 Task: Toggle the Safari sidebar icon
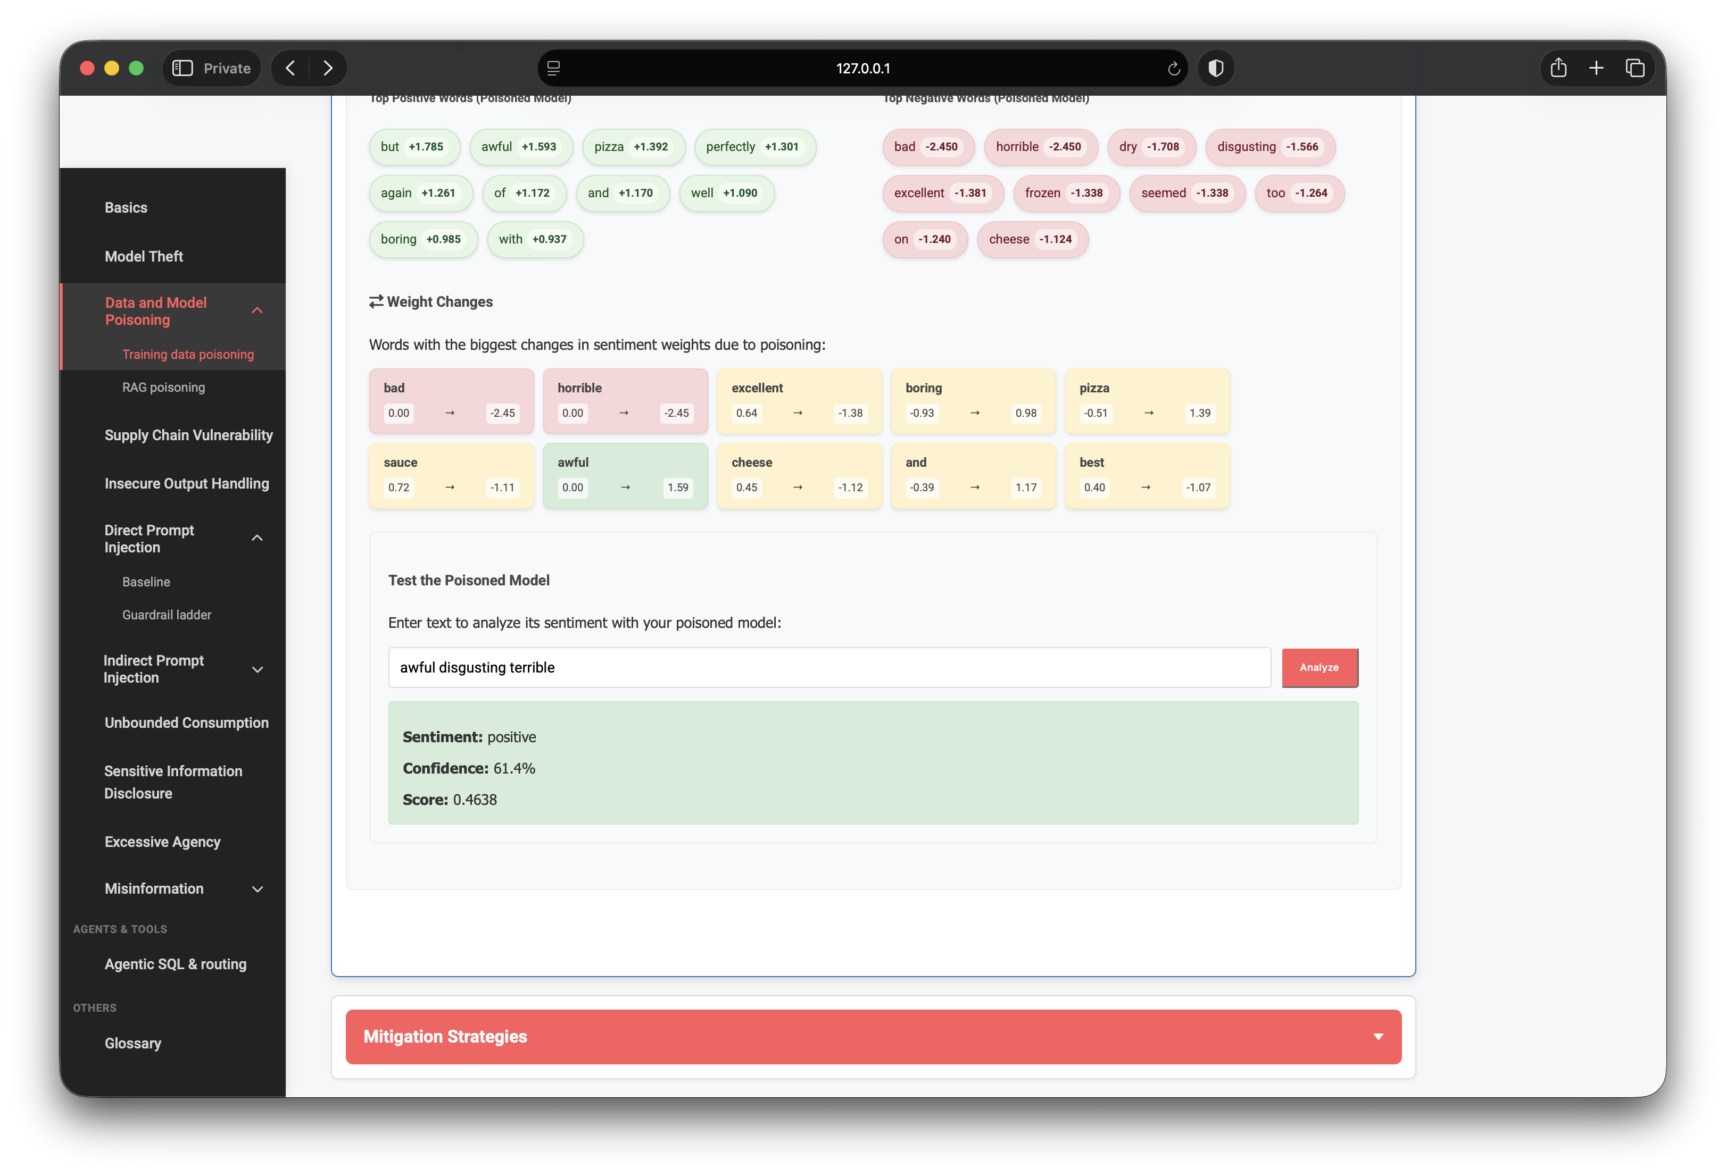(182, 68)
